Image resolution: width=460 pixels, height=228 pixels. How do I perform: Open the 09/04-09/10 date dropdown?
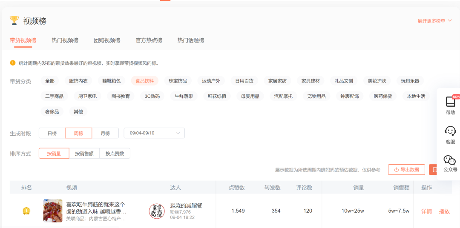click(154, 133)
